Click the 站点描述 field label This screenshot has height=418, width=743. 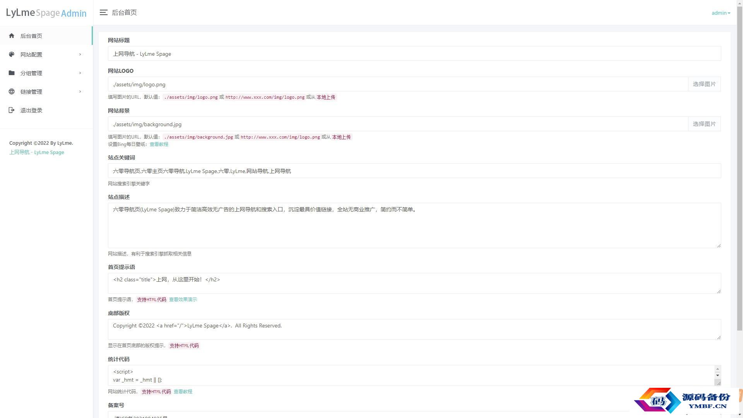pyautogui.click(x=119, y=197)
